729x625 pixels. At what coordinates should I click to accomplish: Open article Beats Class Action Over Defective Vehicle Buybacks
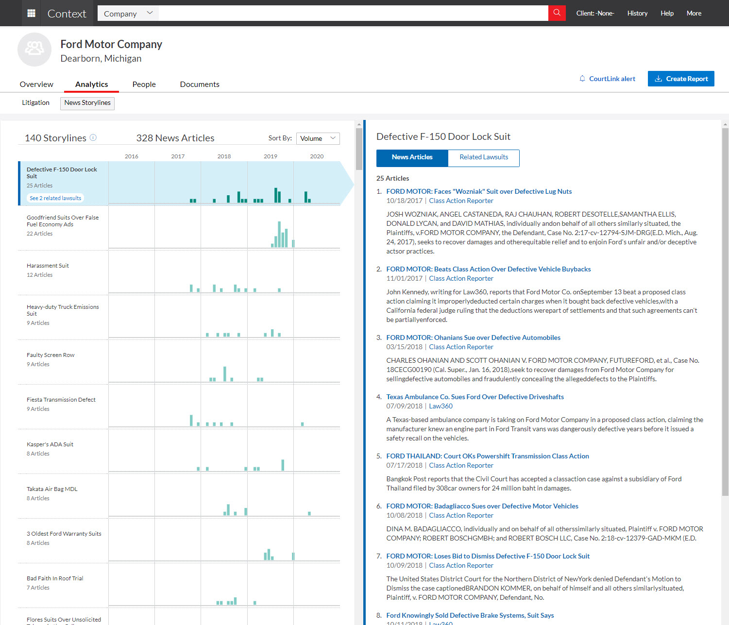489,269
